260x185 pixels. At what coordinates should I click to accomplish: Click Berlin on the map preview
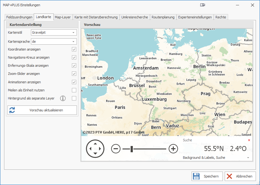click(x=199, y=66)
